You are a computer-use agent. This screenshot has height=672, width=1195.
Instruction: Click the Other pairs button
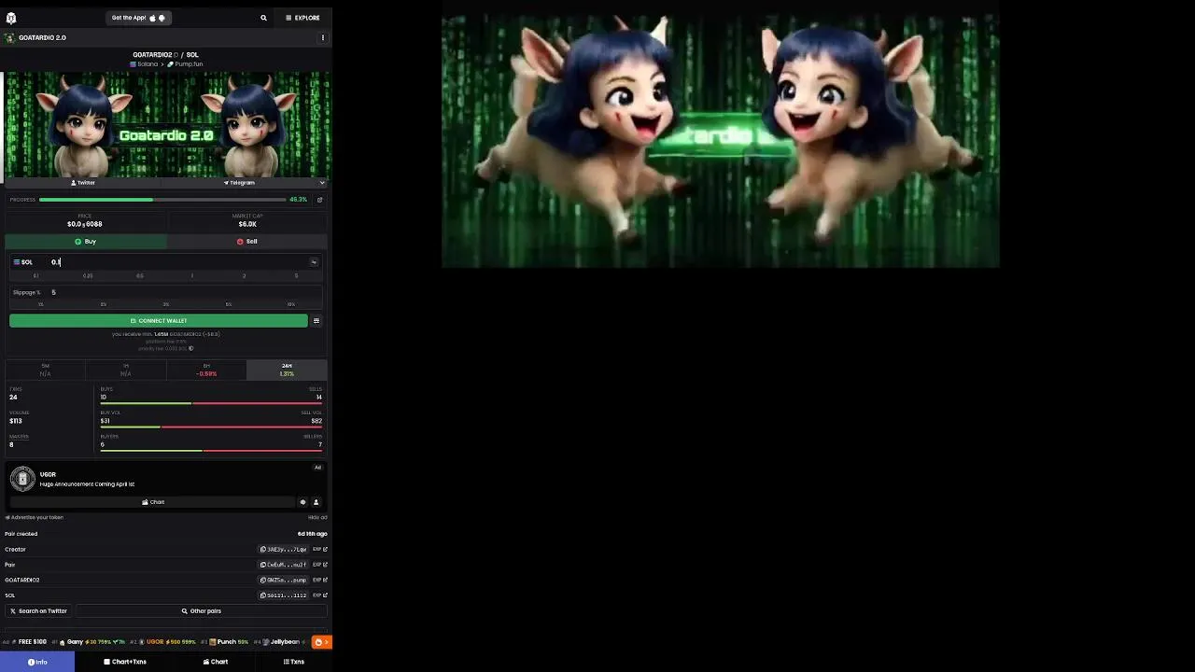pyautogui.click(x=202, y=611)
